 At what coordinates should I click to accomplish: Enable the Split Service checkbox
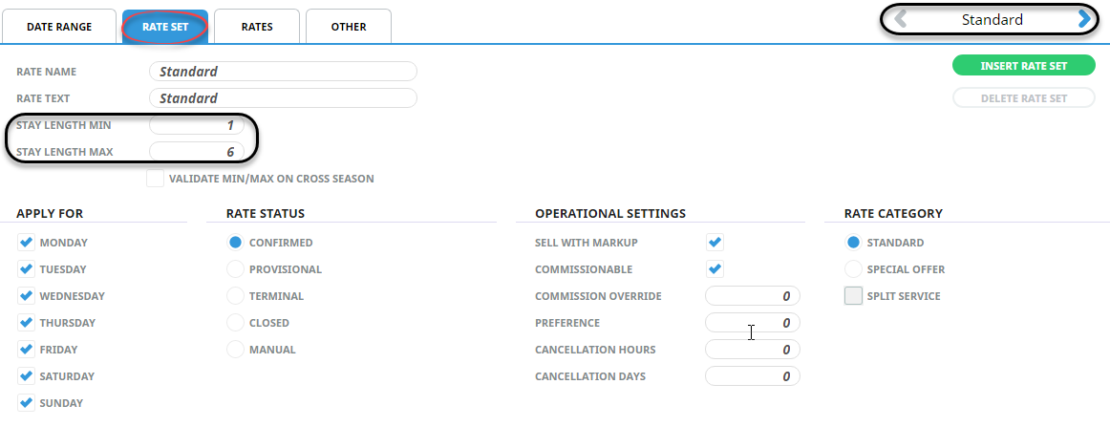[x=854, y=296]
